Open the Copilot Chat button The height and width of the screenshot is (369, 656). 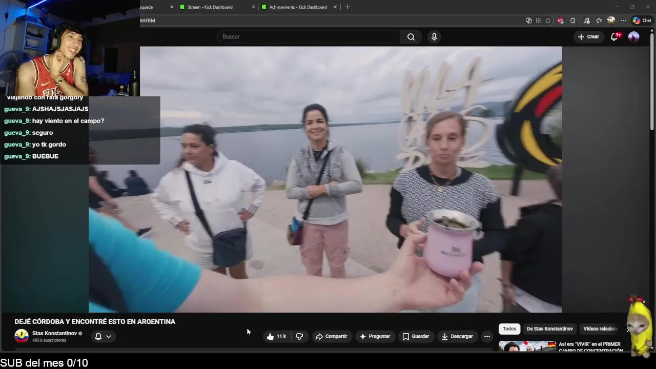pyautogui.click(x=642, y=20)
